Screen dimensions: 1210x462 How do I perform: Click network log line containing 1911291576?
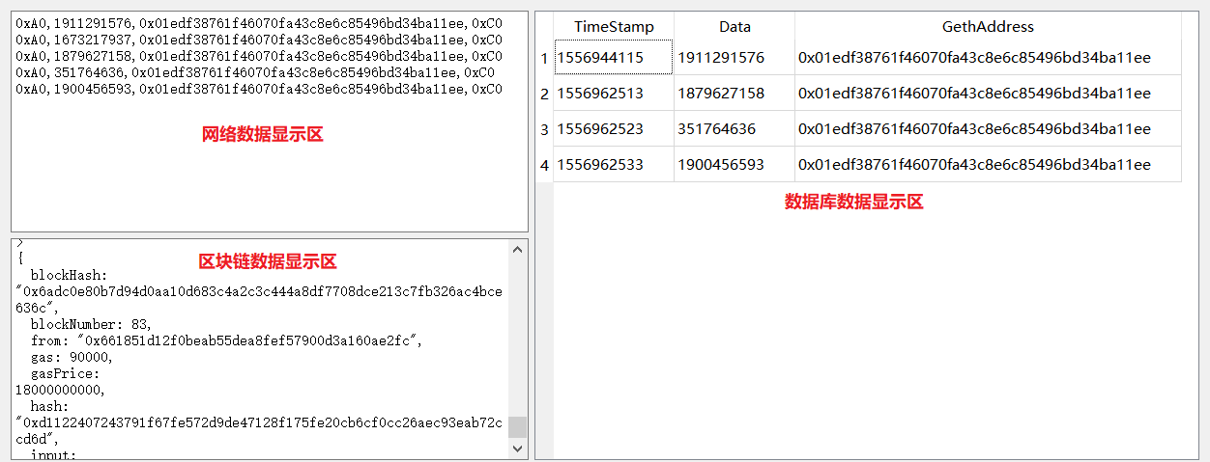(x=259, y=21)
